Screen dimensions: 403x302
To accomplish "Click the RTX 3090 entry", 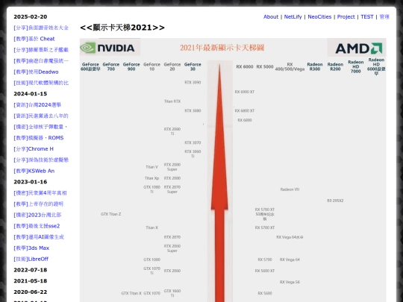I will click(x=193, y=83).
